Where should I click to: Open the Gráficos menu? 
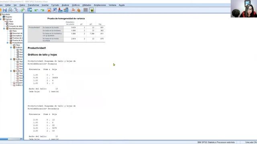(x=75, y=5)
